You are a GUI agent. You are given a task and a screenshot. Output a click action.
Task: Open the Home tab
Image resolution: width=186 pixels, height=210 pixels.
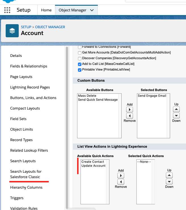pyautogui.click(x=46, y=10)
